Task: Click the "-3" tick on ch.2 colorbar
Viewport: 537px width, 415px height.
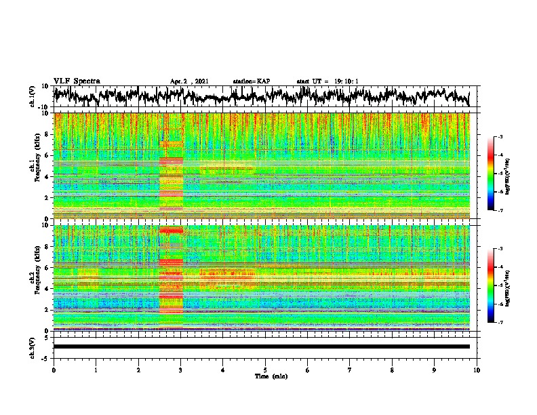Action: coord(500,249)
